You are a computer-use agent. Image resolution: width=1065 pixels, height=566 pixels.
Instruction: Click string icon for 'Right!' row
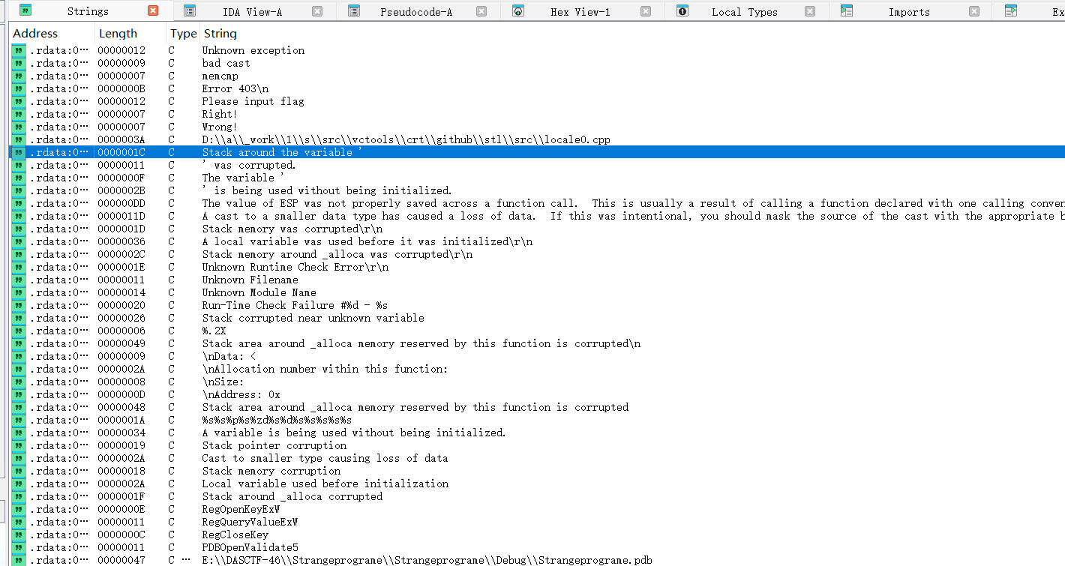(x=19, y=114)
